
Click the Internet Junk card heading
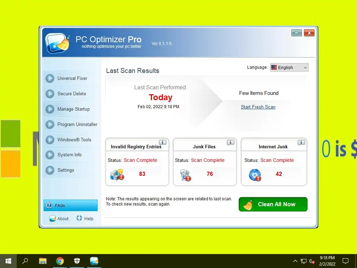coord(273,147)
